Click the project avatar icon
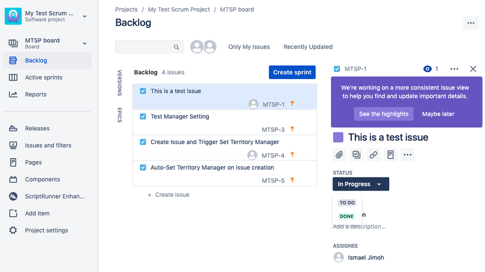Viewport: 485px width, 272px height. 13,16
